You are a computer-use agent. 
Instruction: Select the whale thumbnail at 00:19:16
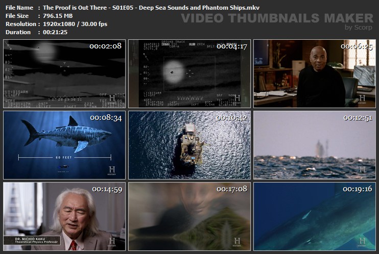click(x=315, y=217)
